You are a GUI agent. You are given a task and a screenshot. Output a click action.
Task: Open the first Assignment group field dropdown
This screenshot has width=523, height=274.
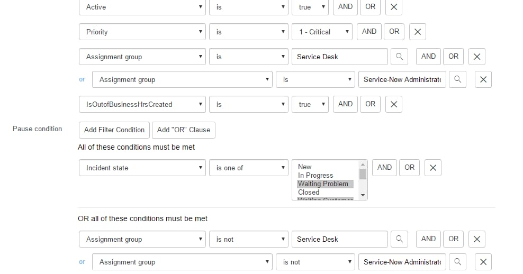[142, 57]
